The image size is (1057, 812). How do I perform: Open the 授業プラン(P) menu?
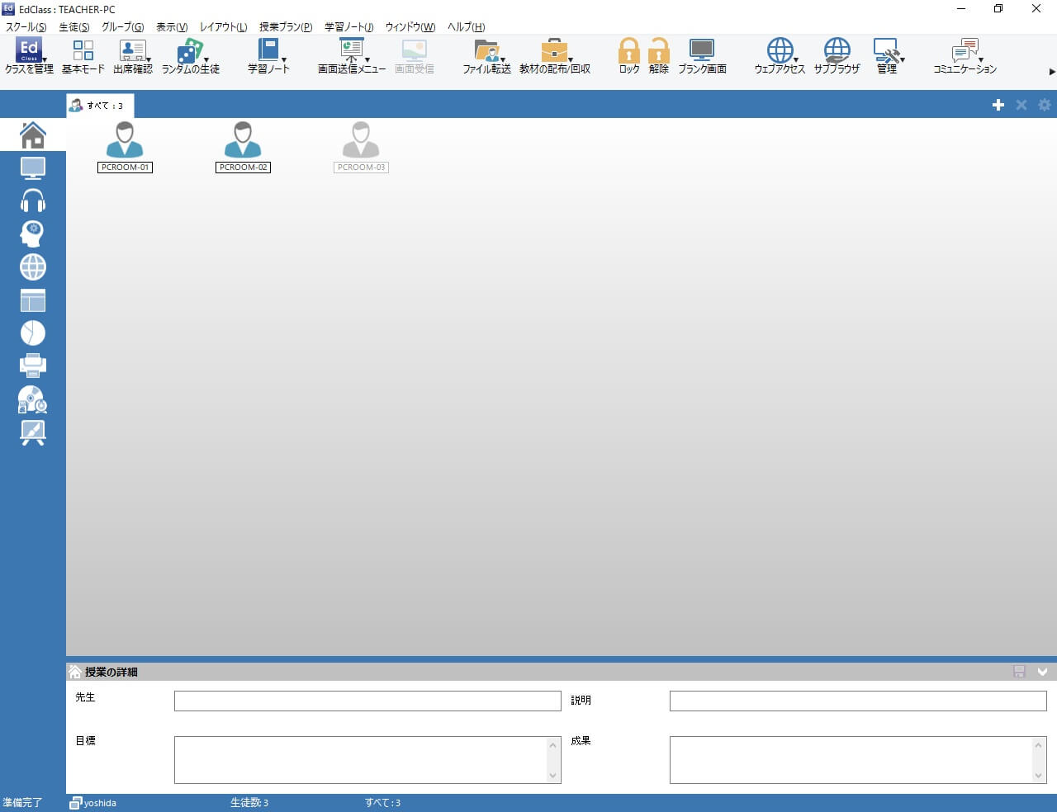click(285, 26)
